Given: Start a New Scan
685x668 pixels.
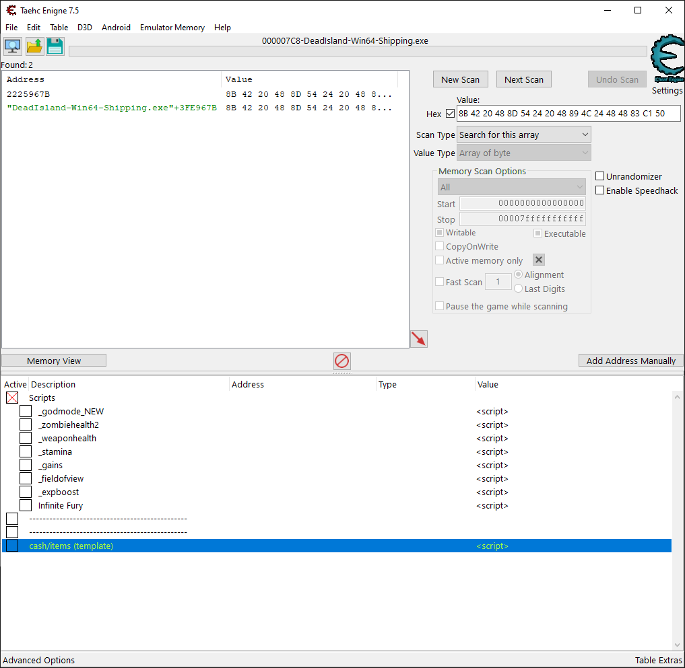Looking at the screenshot, I should pyautogui.click(x=460, y=79).
